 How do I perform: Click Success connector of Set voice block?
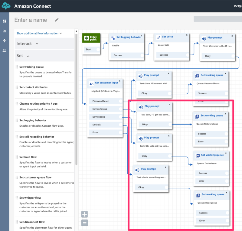coord(188,55)
